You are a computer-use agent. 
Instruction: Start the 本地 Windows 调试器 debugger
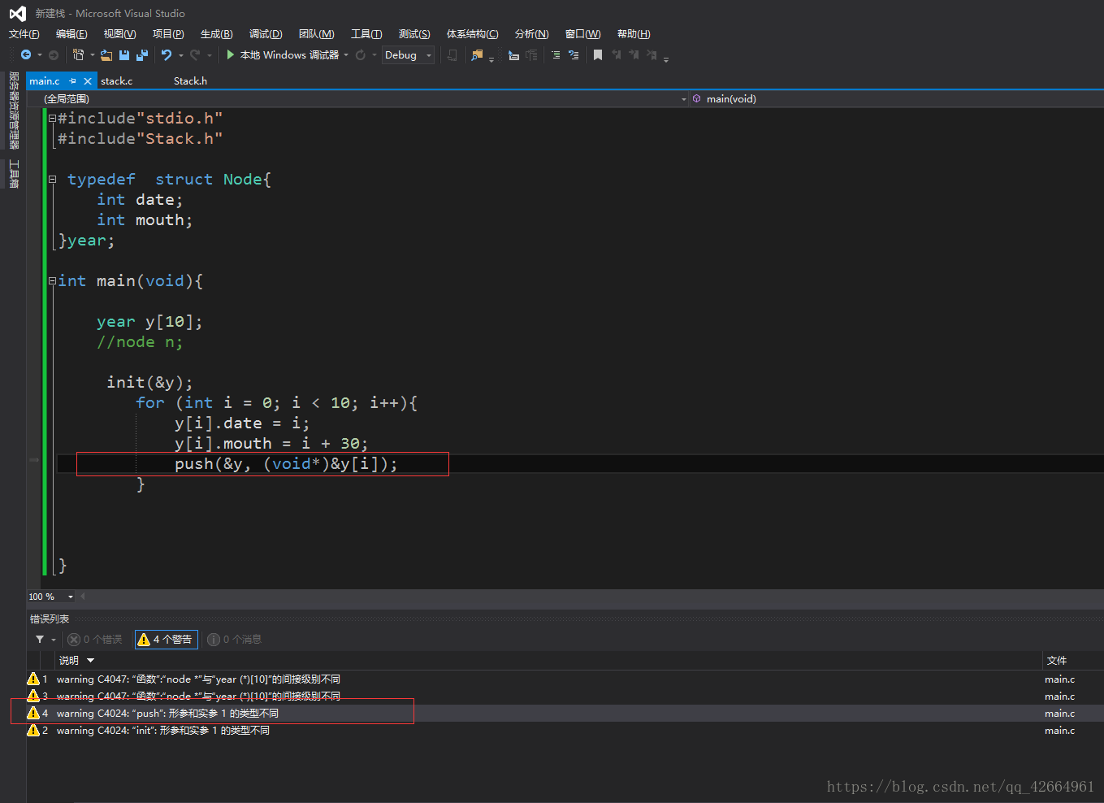(x=282, y=54)
